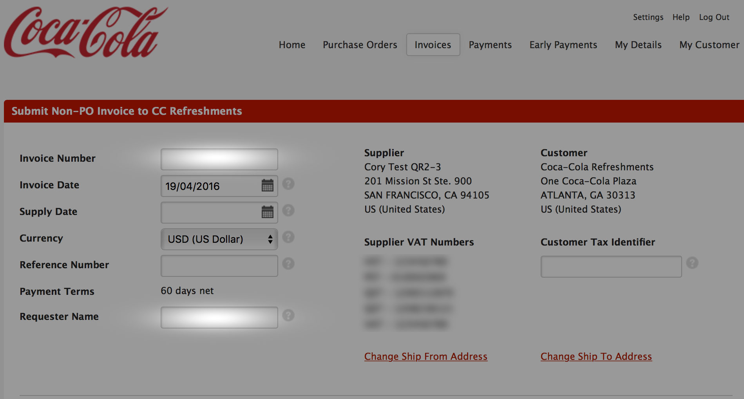744x399 pixels.
Task: Click the Customer Tax Identifier help icon
Action: coord(692,263)
